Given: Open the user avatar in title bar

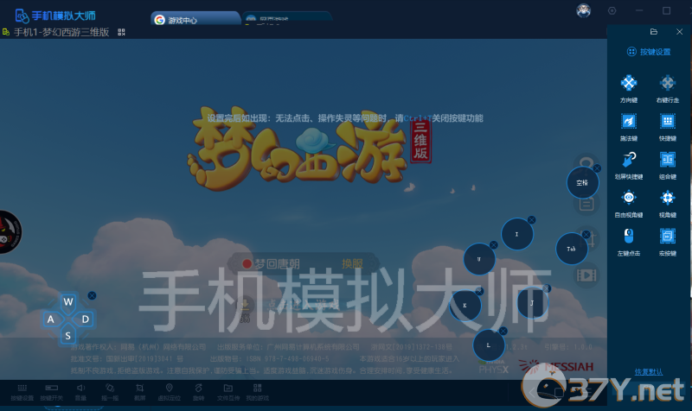Looking at the screenshot, I should point(583,10).
